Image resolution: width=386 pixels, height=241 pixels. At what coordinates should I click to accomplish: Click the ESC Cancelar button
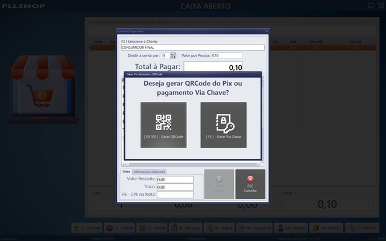pyautogui.click(x=250, y=184)
